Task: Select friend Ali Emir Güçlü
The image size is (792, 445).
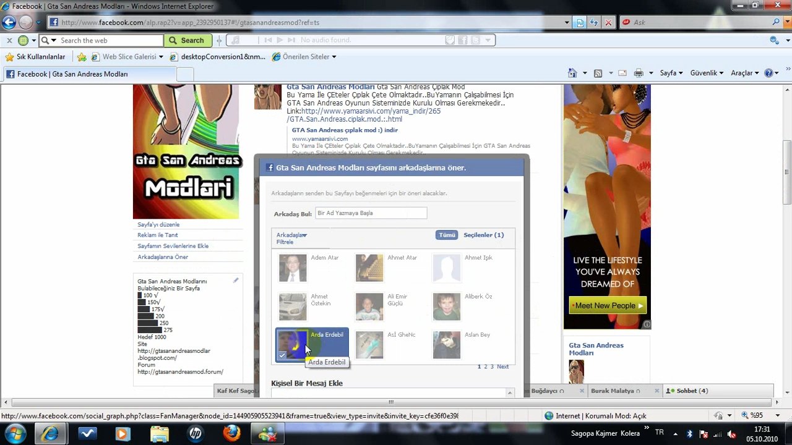Action: [x=389, y=307]
